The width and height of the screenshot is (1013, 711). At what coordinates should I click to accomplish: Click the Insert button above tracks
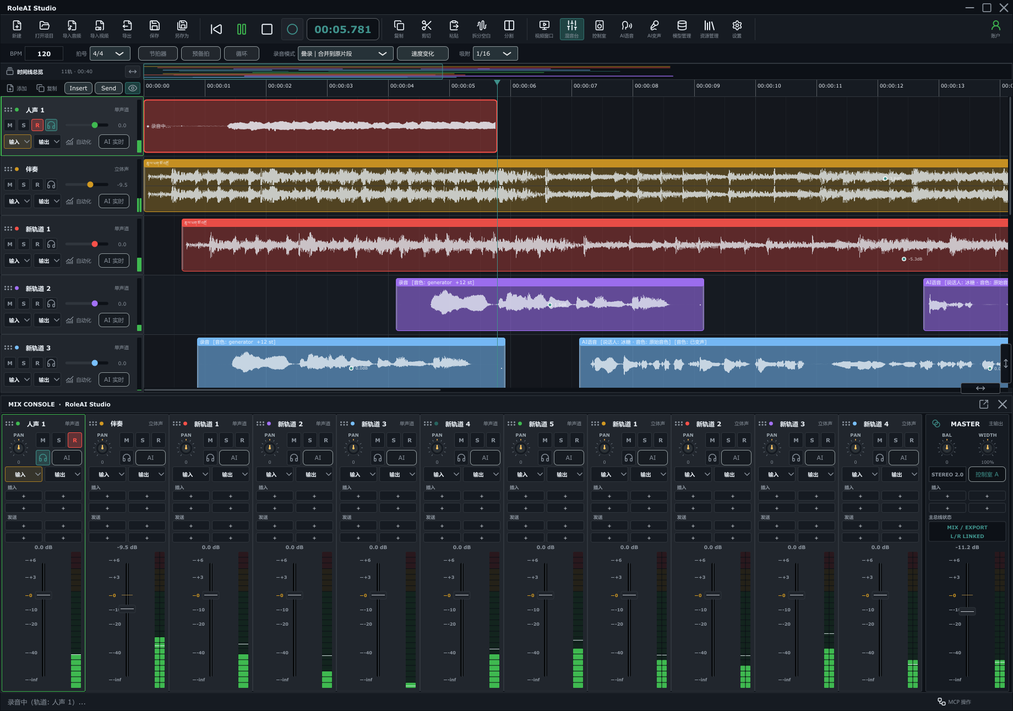[x=78, y=88]
